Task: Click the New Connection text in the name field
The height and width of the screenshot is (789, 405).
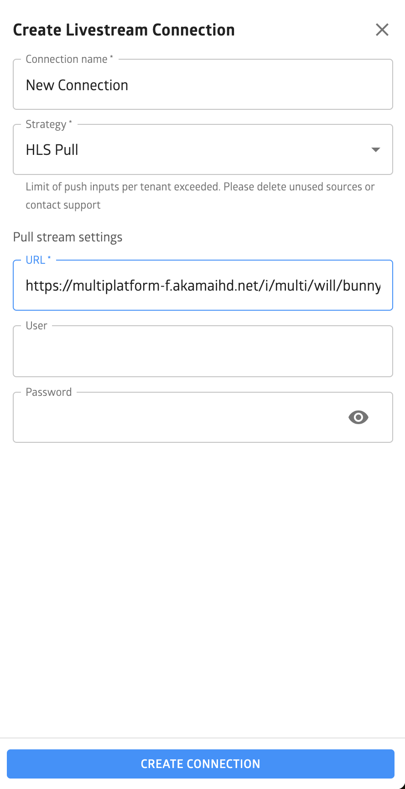Action: click(x=77, y=85)
